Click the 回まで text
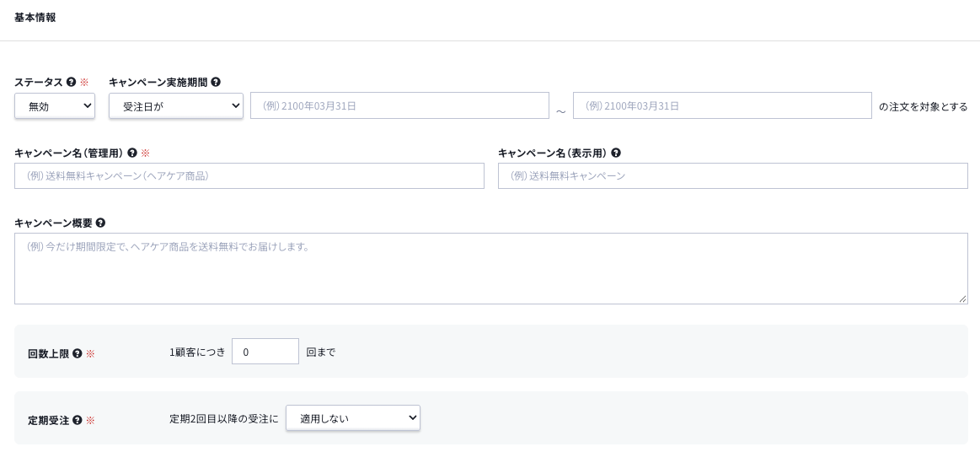The width and height of the screenshot is (980, 452). click(320, 352)
